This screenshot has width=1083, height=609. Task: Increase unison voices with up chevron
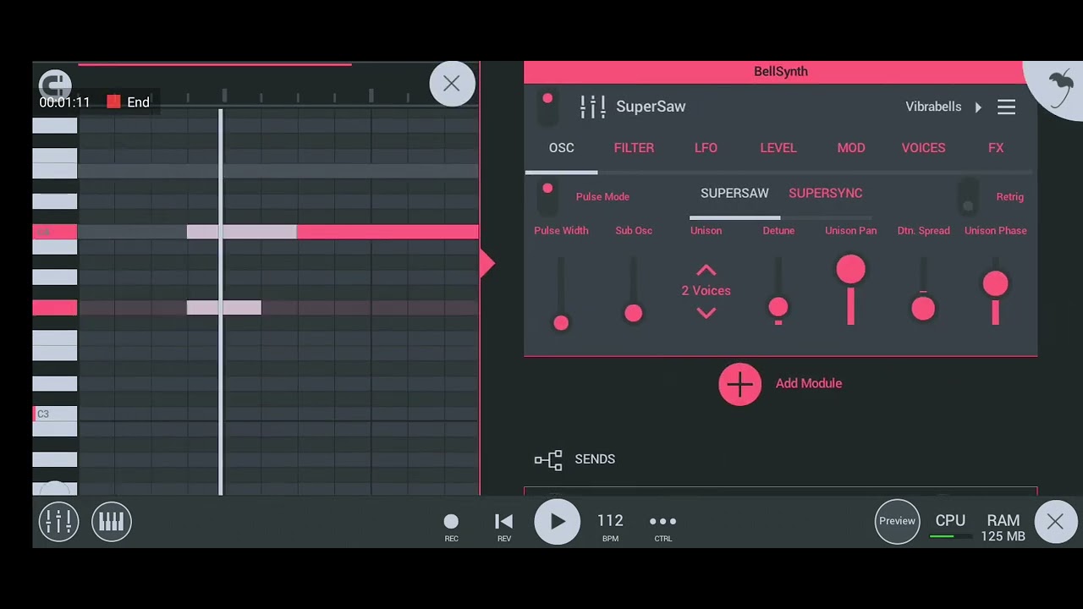pos(706,271)
